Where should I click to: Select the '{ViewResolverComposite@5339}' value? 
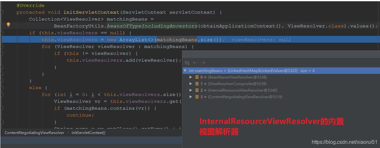237,84
